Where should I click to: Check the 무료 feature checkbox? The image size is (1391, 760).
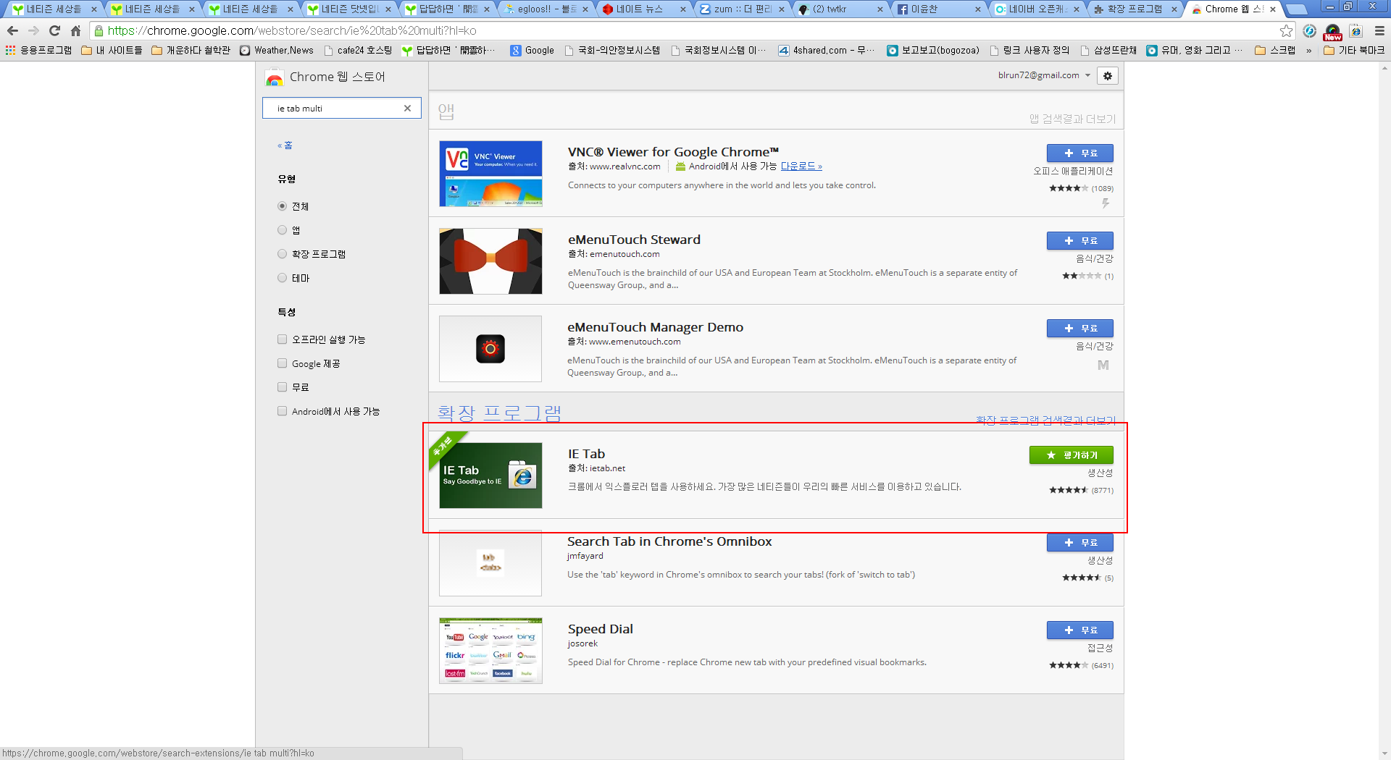click(x=283, y=387)
